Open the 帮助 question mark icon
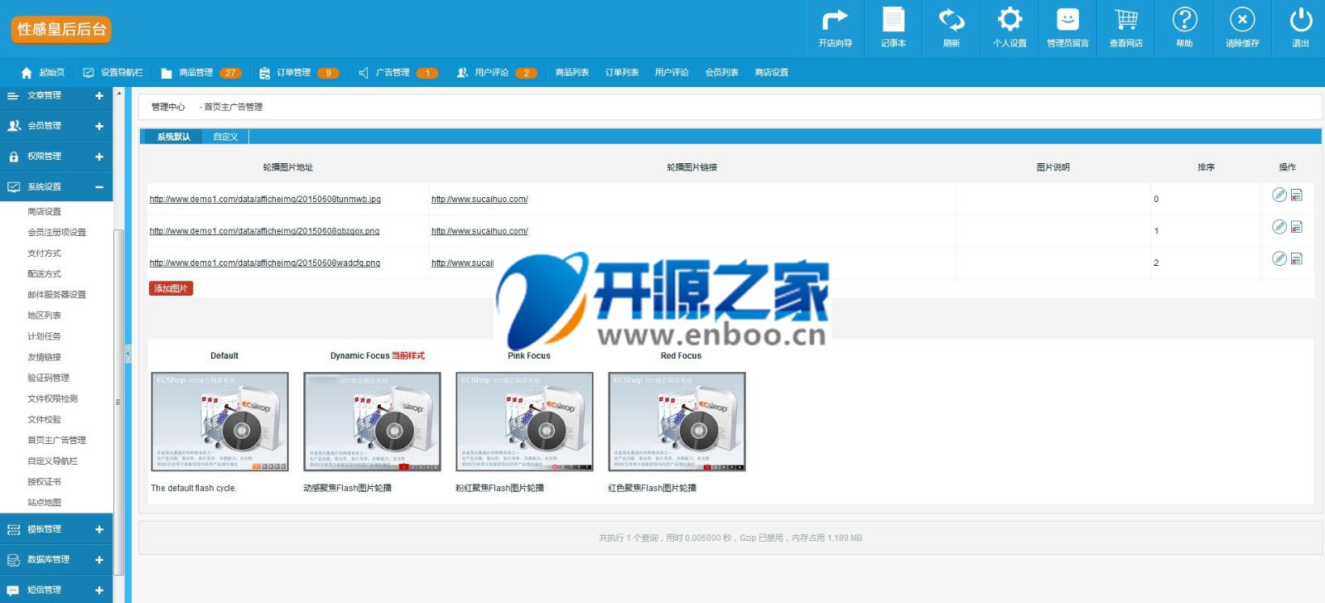1325x603 pixels. [x=1184, y=20]
